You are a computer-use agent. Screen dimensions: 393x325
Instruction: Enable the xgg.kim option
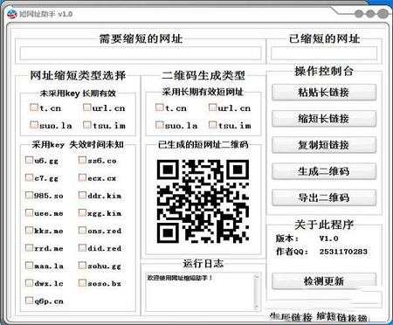click(82, 213)
